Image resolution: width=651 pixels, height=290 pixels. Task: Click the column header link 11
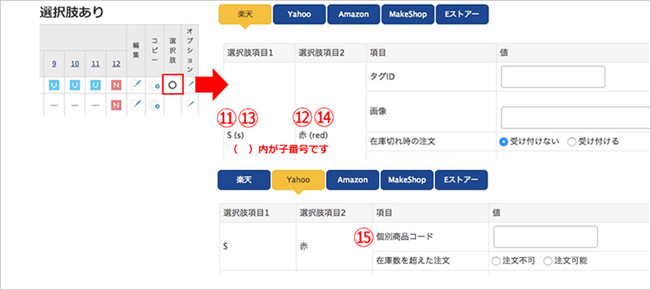click(x=95, y=64)
